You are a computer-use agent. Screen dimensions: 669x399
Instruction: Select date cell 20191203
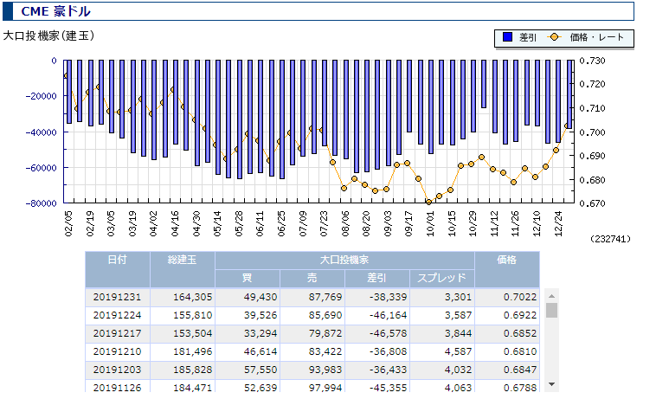117,370
